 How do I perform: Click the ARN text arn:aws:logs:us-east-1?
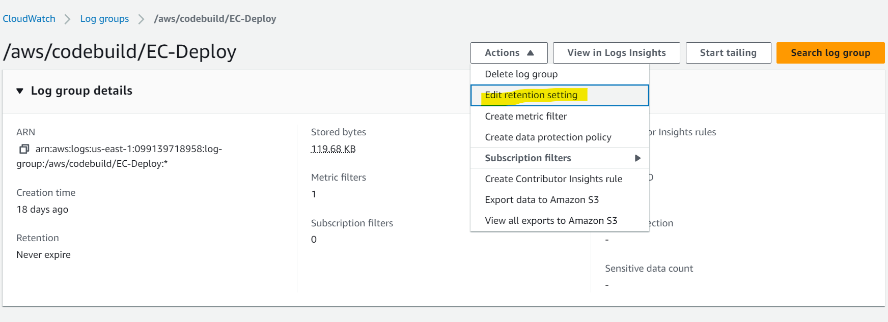[x=119, y=156]
